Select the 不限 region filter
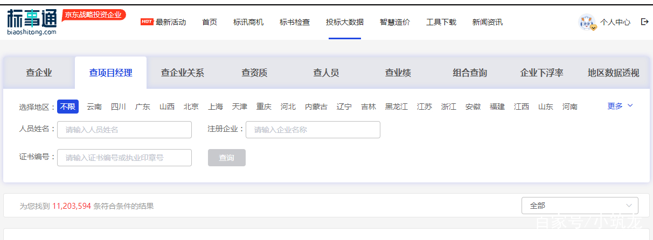The height and width of the screenshot is (240, 653). pos(68,107)
